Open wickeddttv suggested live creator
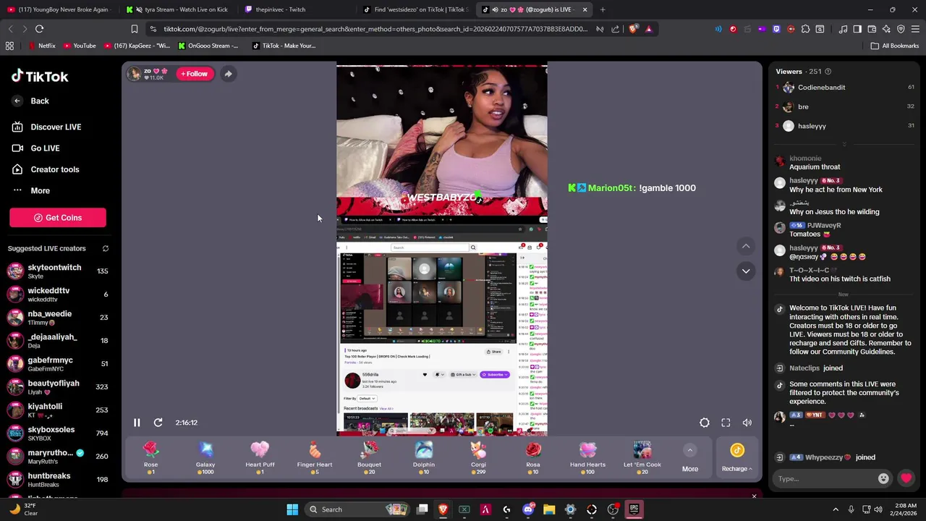The image size is (926, 521). (58, 295)
